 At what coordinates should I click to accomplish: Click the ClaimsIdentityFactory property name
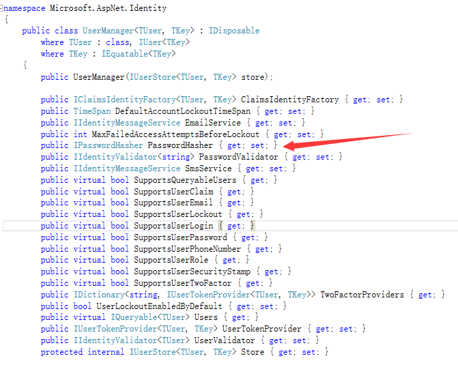[290, 100]
